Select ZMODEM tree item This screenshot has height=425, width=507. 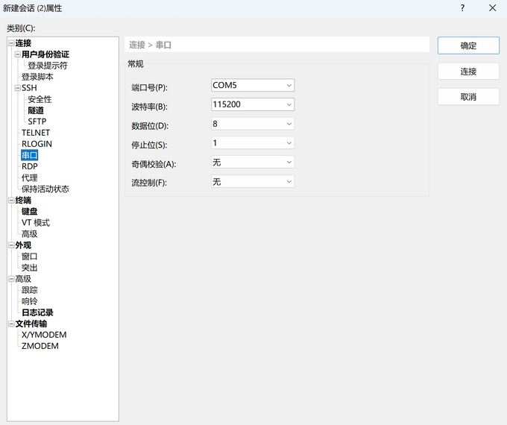coord(40,346)
